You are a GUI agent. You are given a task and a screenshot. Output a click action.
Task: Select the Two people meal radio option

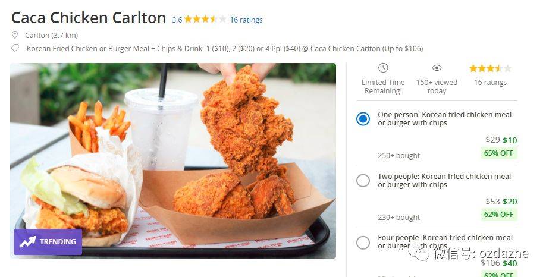(363, 181)
